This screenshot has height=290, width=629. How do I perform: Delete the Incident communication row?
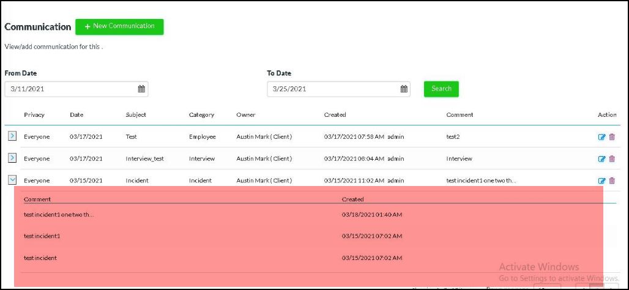612,180
